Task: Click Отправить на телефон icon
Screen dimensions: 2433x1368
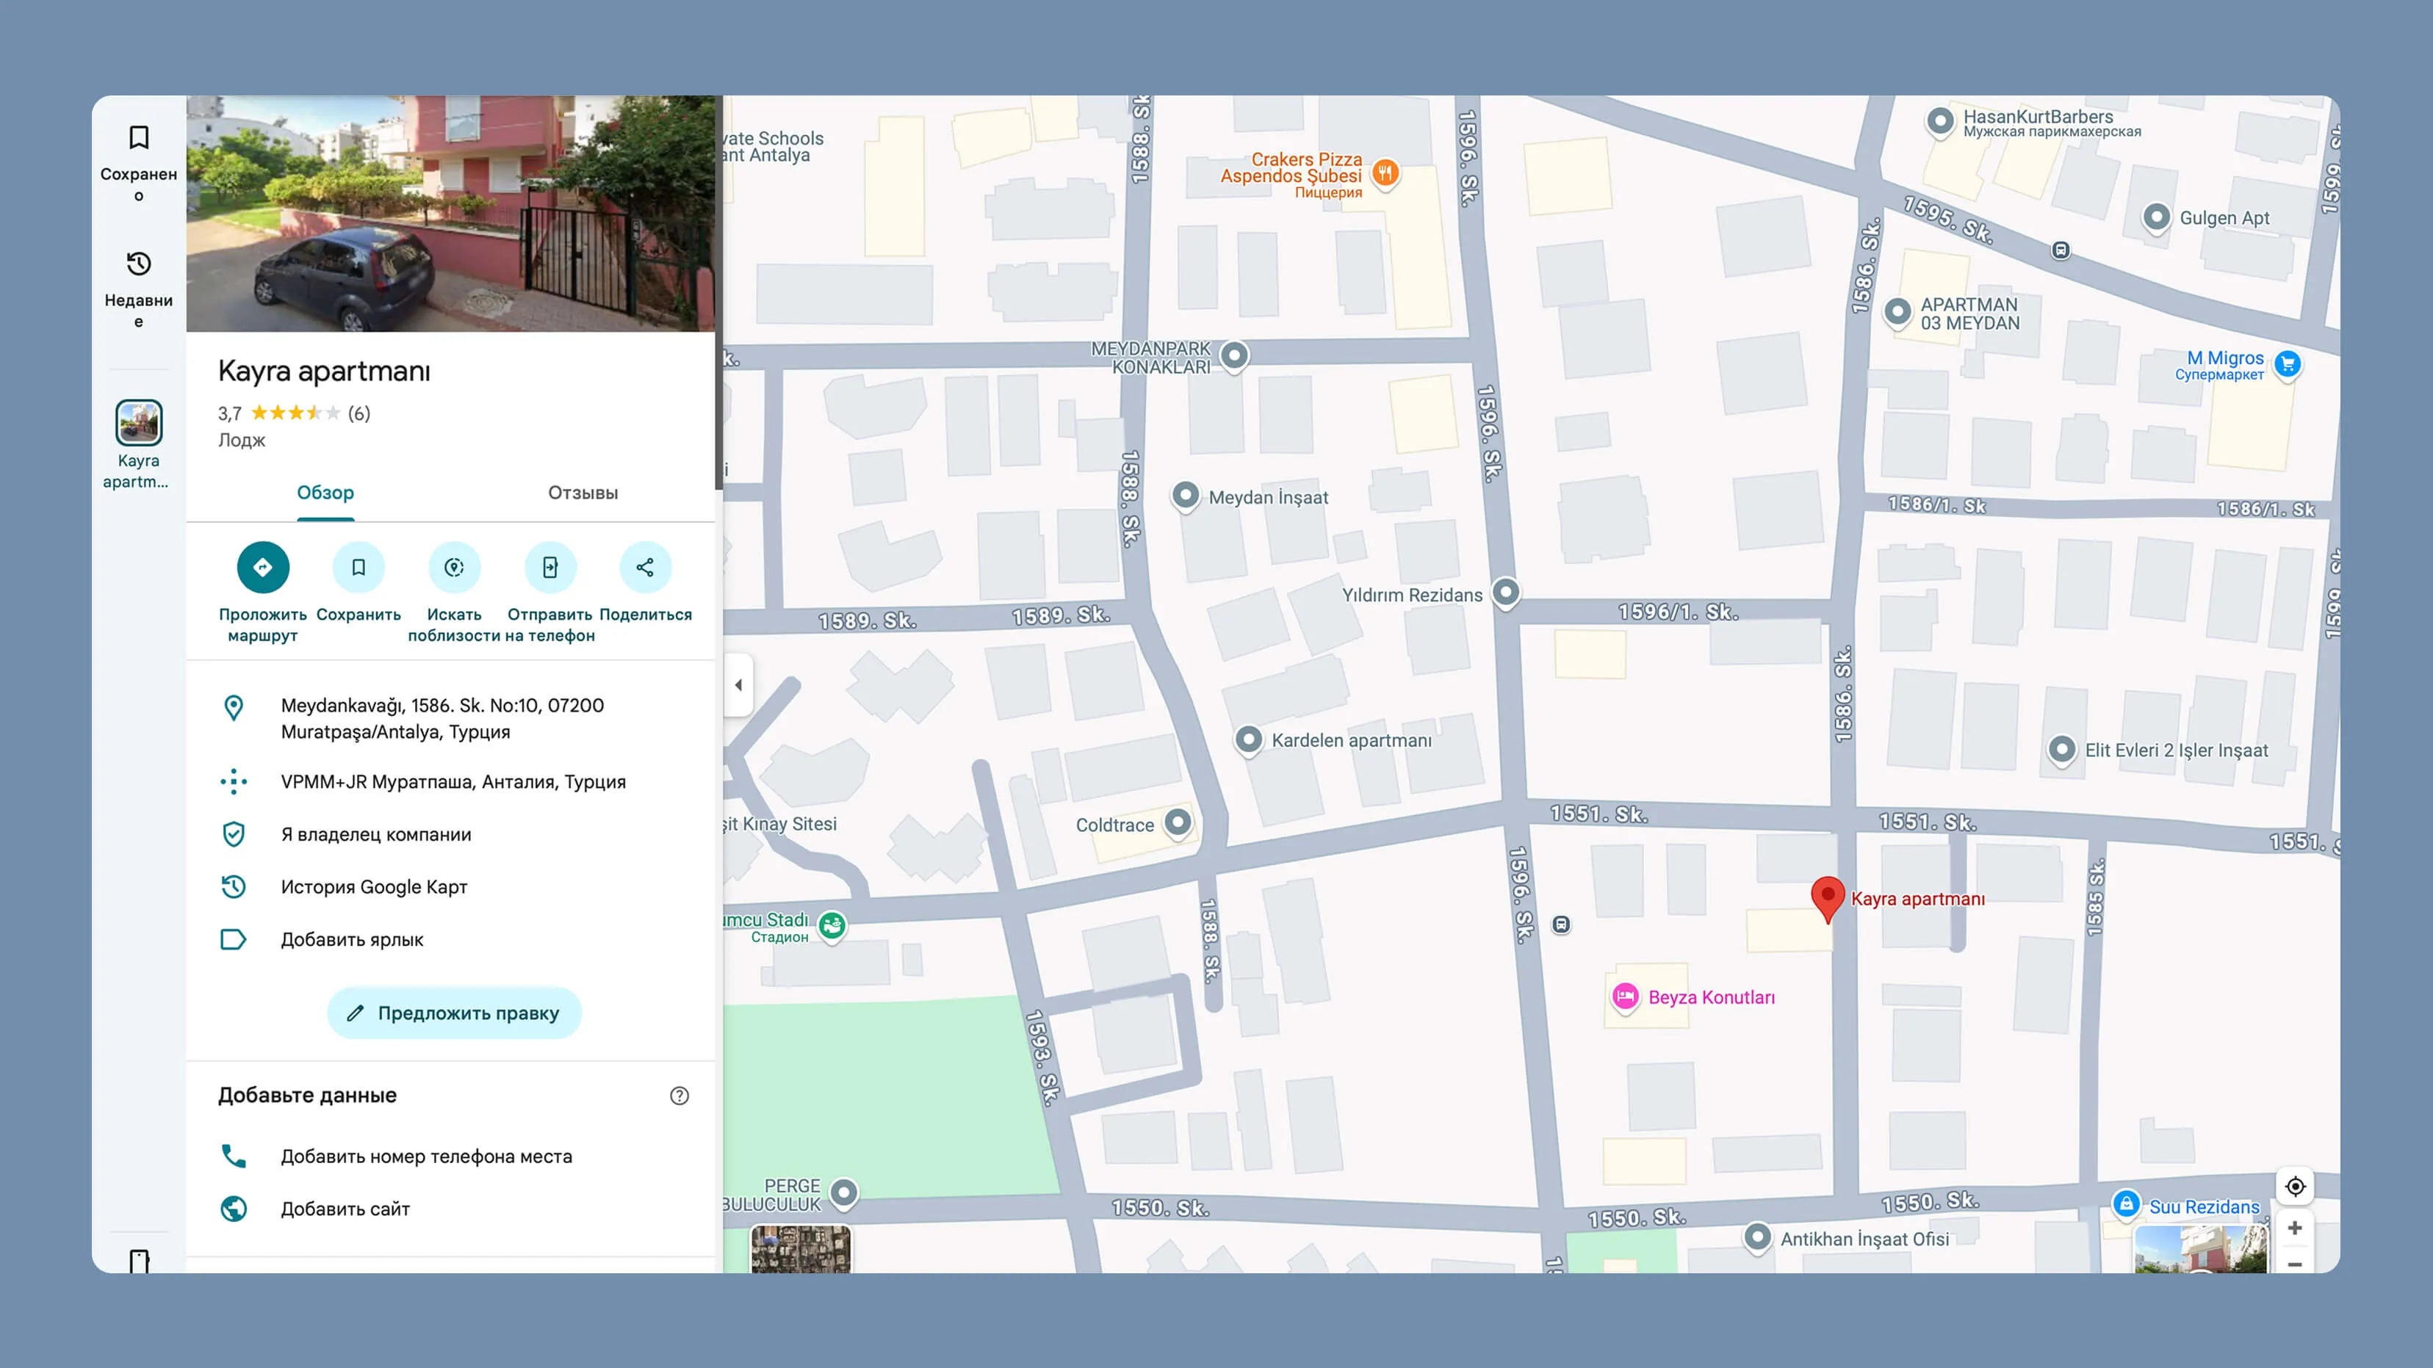Action: tap(549, 568)
